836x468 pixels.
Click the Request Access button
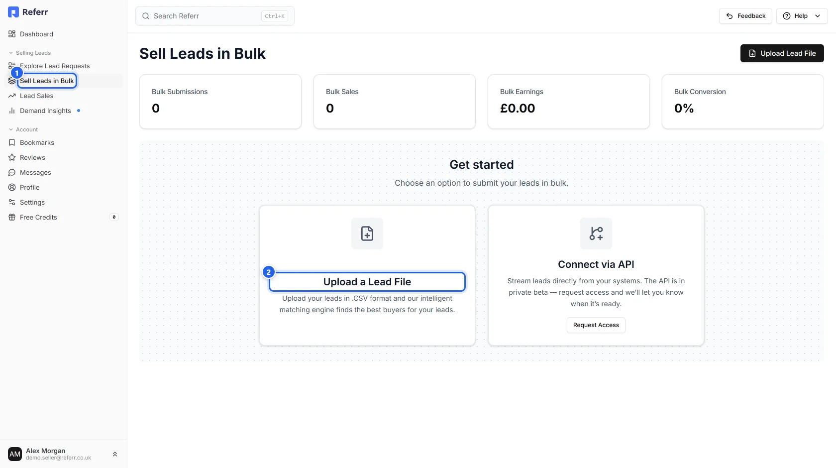pos(596,325)
